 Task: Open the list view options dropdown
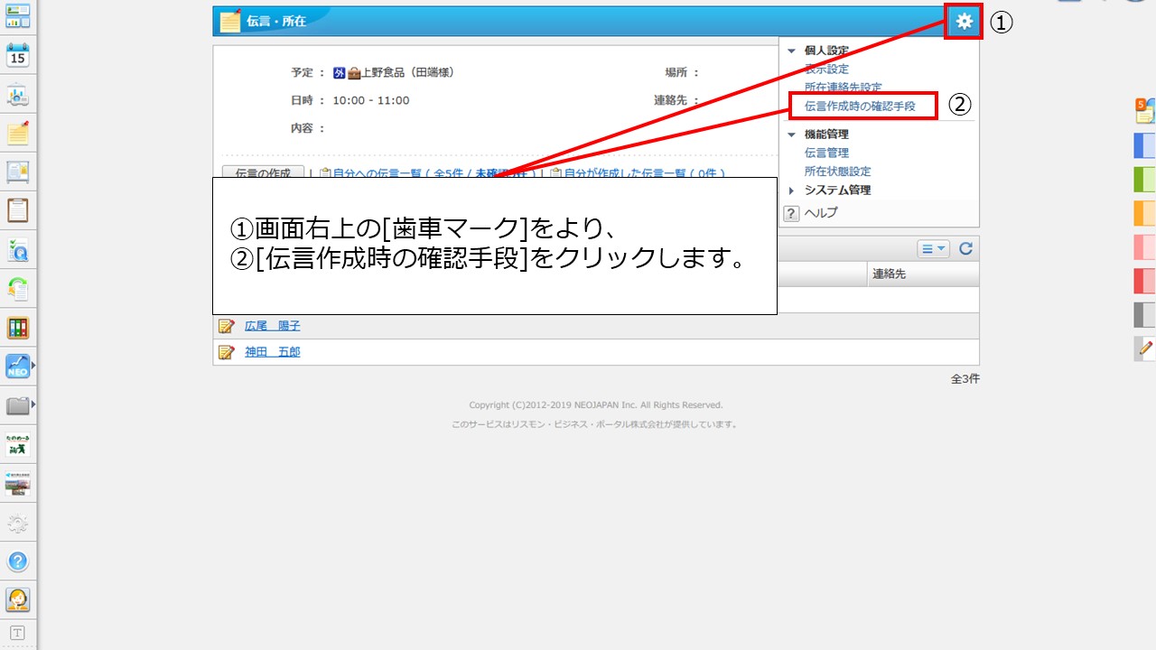933,249
